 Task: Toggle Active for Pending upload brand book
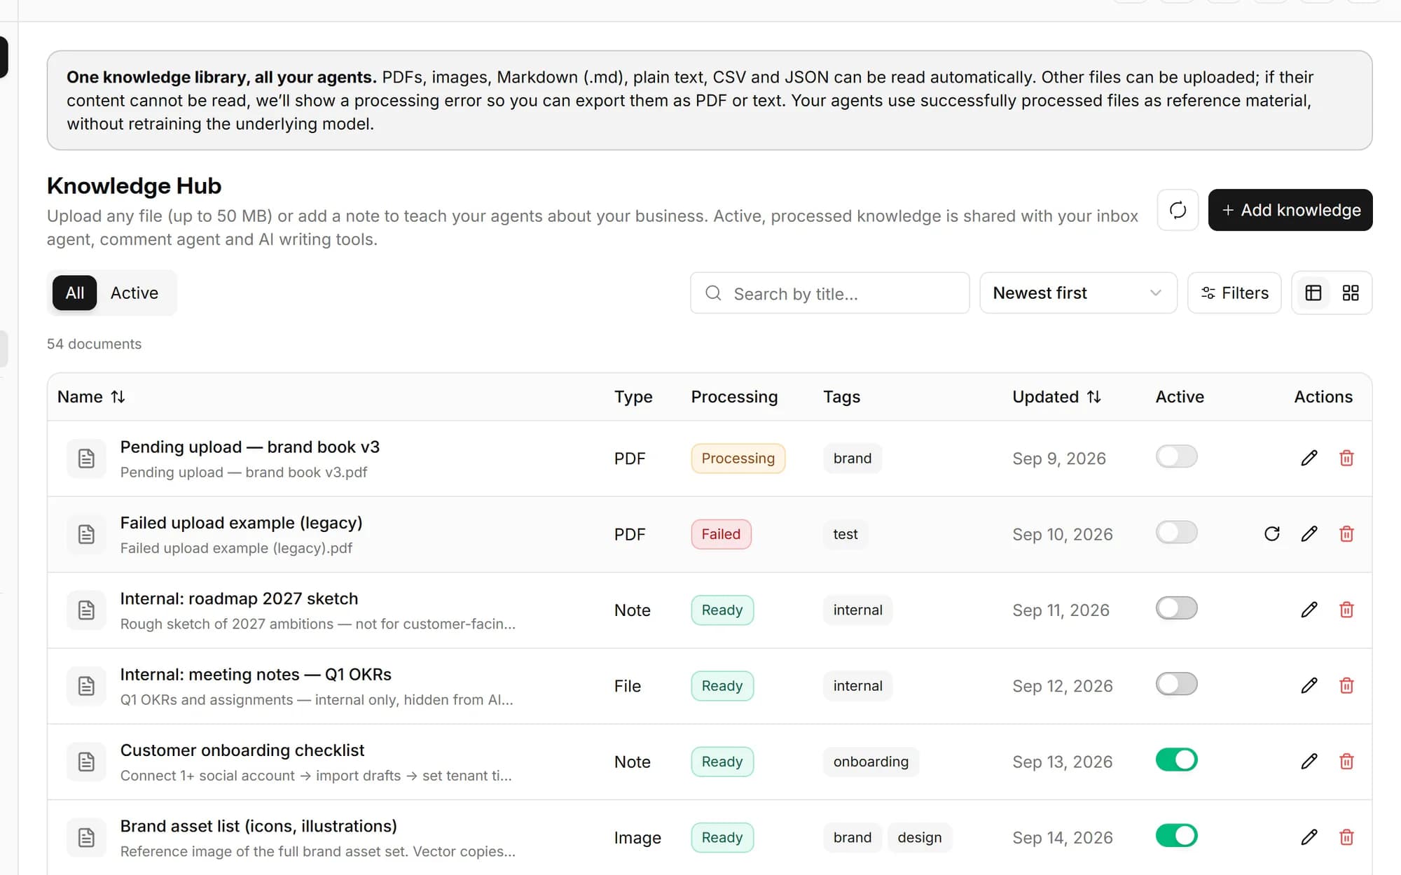click(1176, 456)
